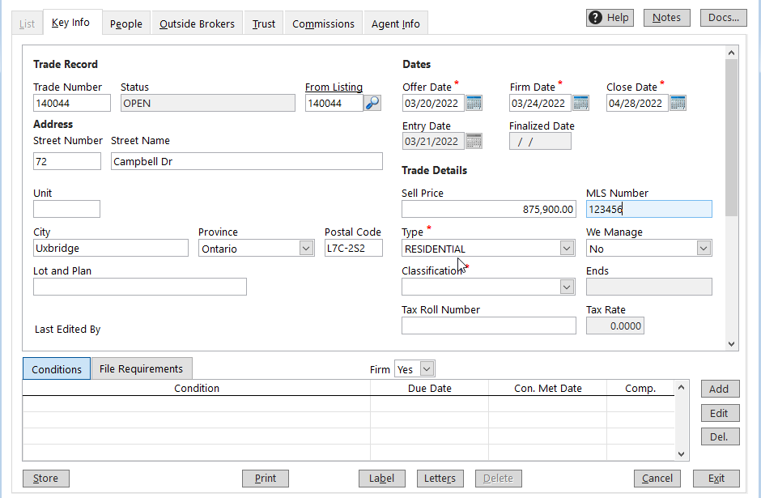Expand the We Manage dropdown
Screen dimensions: 761x498
coord(703,248)
